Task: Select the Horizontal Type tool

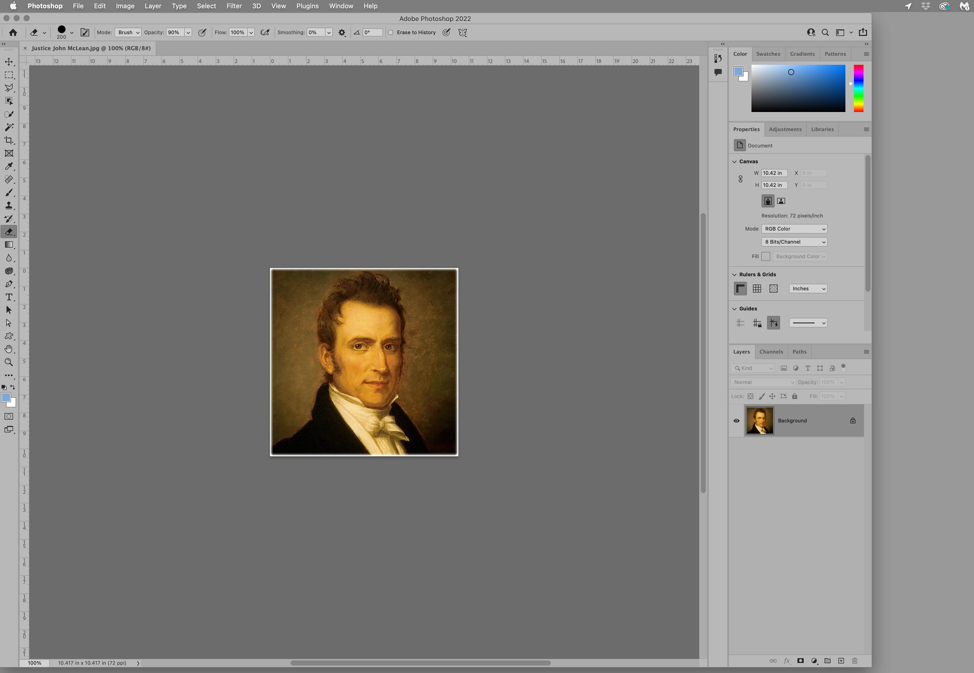Action: [x=9, y=297]
